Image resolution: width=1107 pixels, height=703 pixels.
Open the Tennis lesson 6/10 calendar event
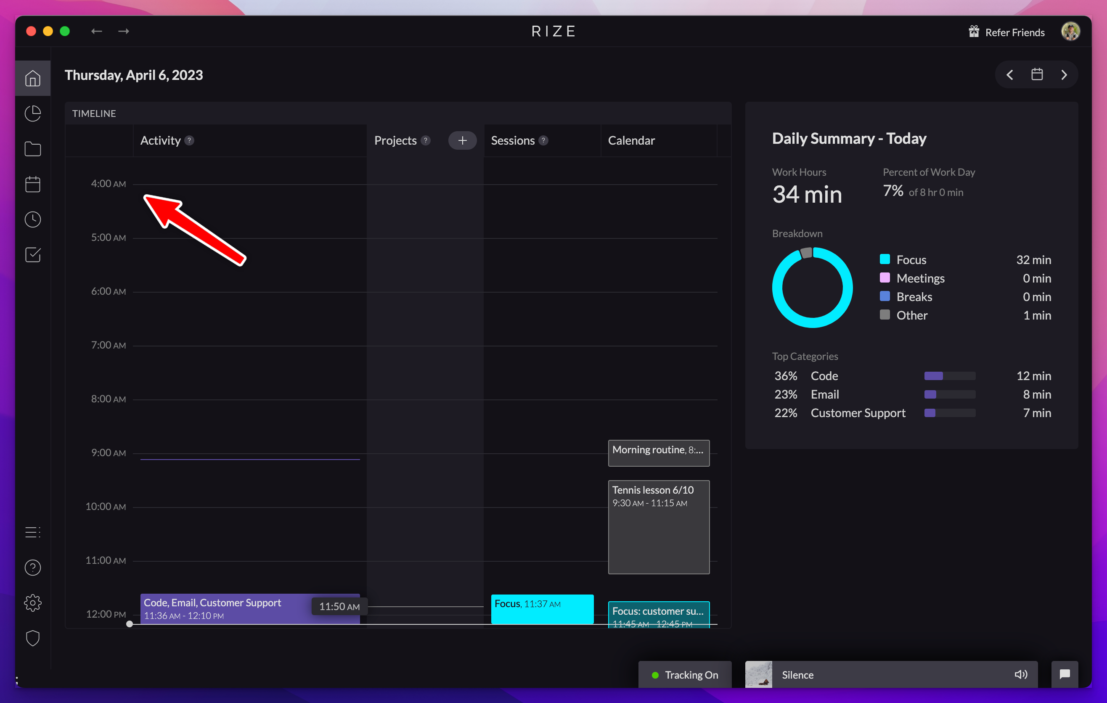tap(659, 527)
